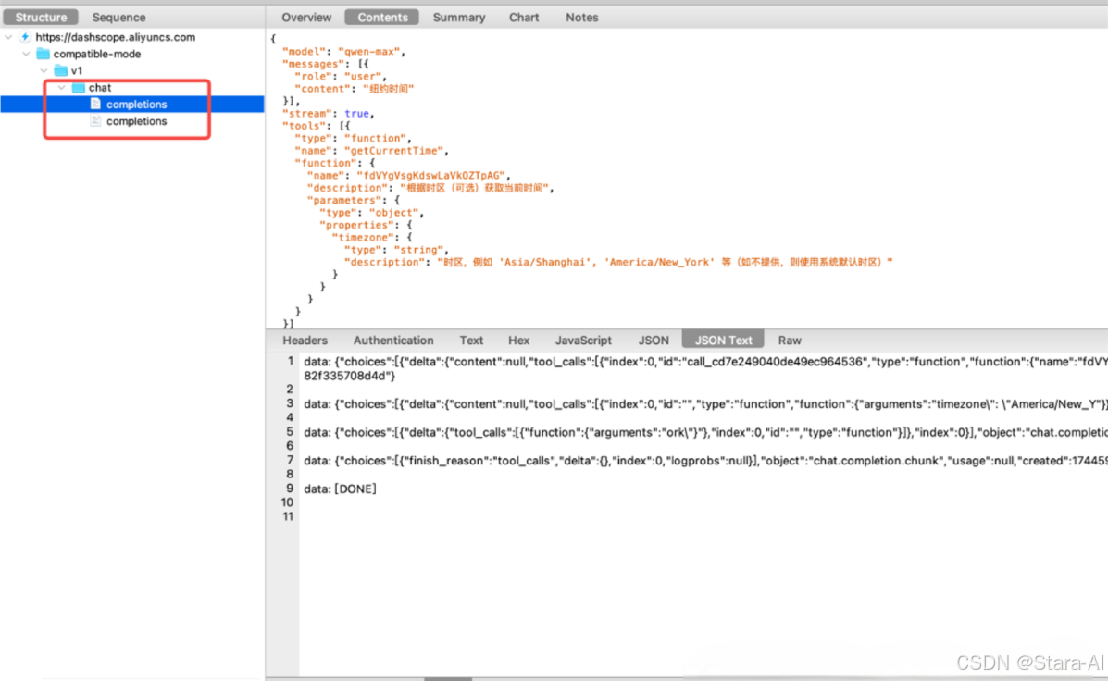Open the Raw response tab
Image resolution: width=1108 pixels, height=681 pixels.
pyautogui.click(x=790, y=340)
